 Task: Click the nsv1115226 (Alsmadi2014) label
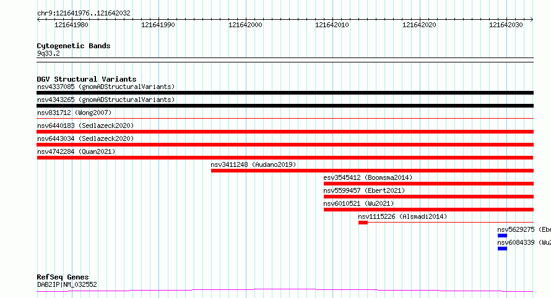pyautogui.click(x=402, y=216)
